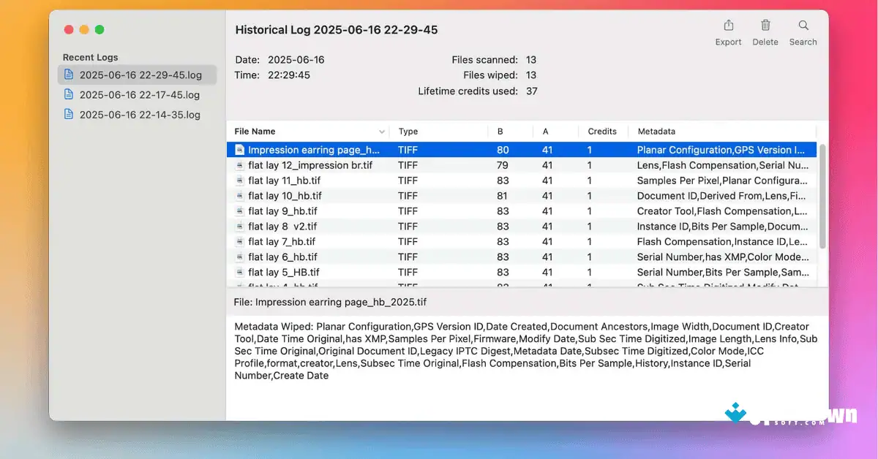Click the file icon beside flat lay 11_hb.tif
Screen dimensions: 878x459
click(x=239, y=180)
